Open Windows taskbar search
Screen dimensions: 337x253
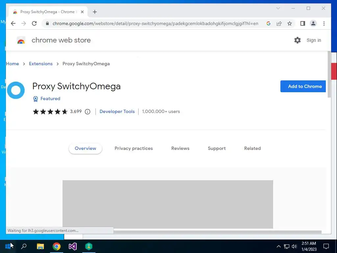click(x=24, y=246)
